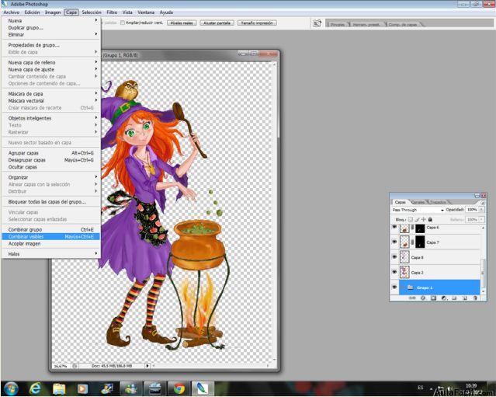Screen dimensions: 496x397
Task: Hide the Capa 7 layer
Action: pos(394,242)
